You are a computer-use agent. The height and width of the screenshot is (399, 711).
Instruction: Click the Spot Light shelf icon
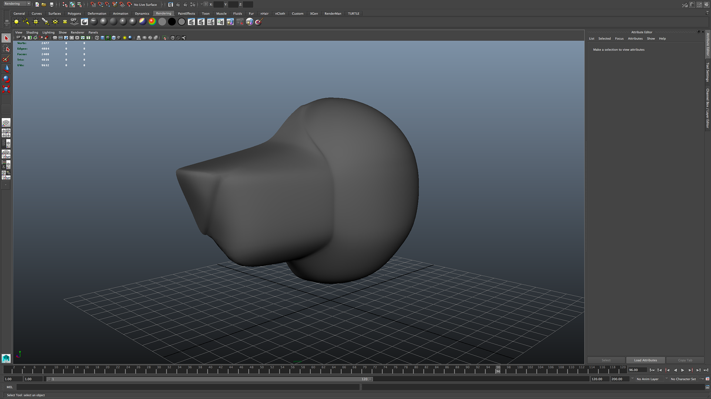tap(45, 22)
